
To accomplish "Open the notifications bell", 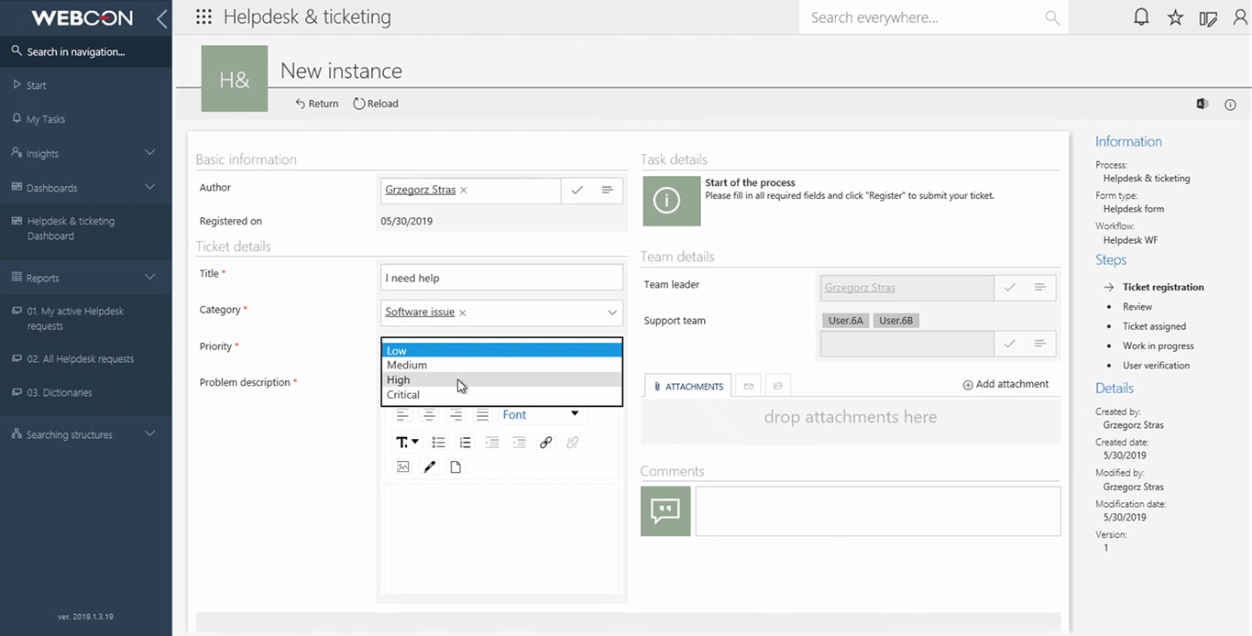I will 1141,17.
